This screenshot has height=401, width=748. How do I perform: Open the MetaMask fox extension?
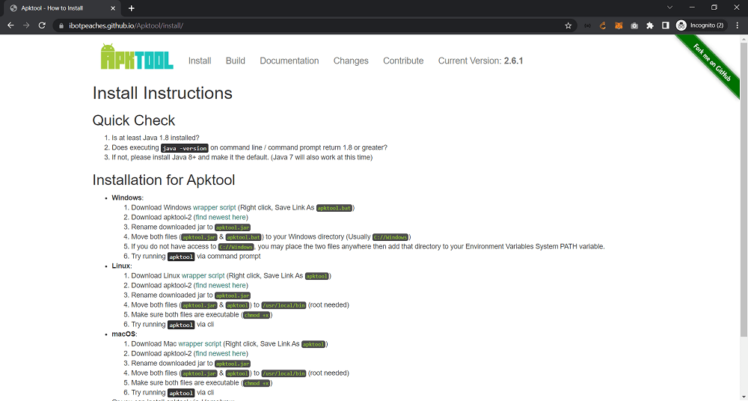pyautogui.click(x=619, y=25)
